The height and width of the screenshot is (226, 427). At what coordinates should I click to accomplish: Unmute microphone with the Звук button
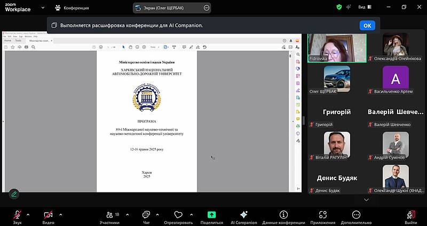click(x=18, y=214)
